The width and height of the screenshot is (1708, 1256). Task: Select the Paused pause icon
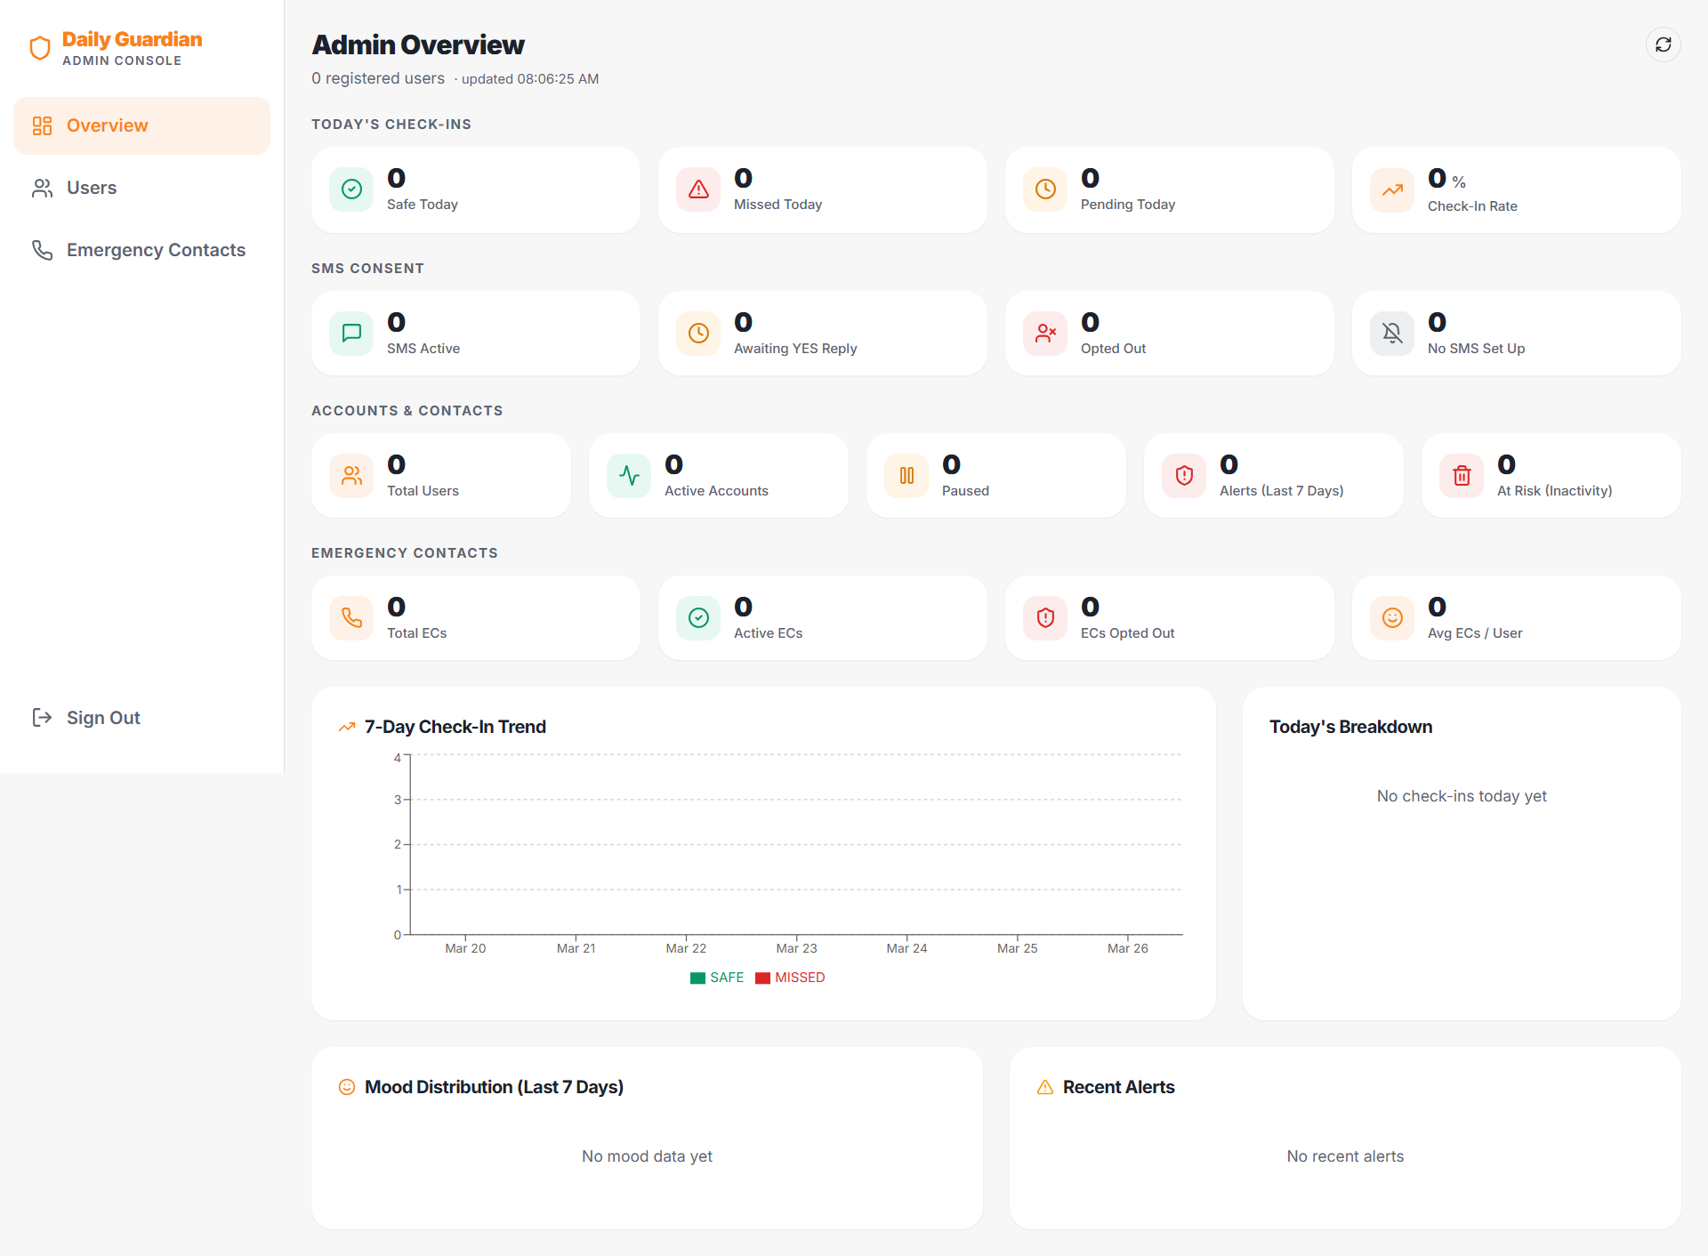[906, 475]
